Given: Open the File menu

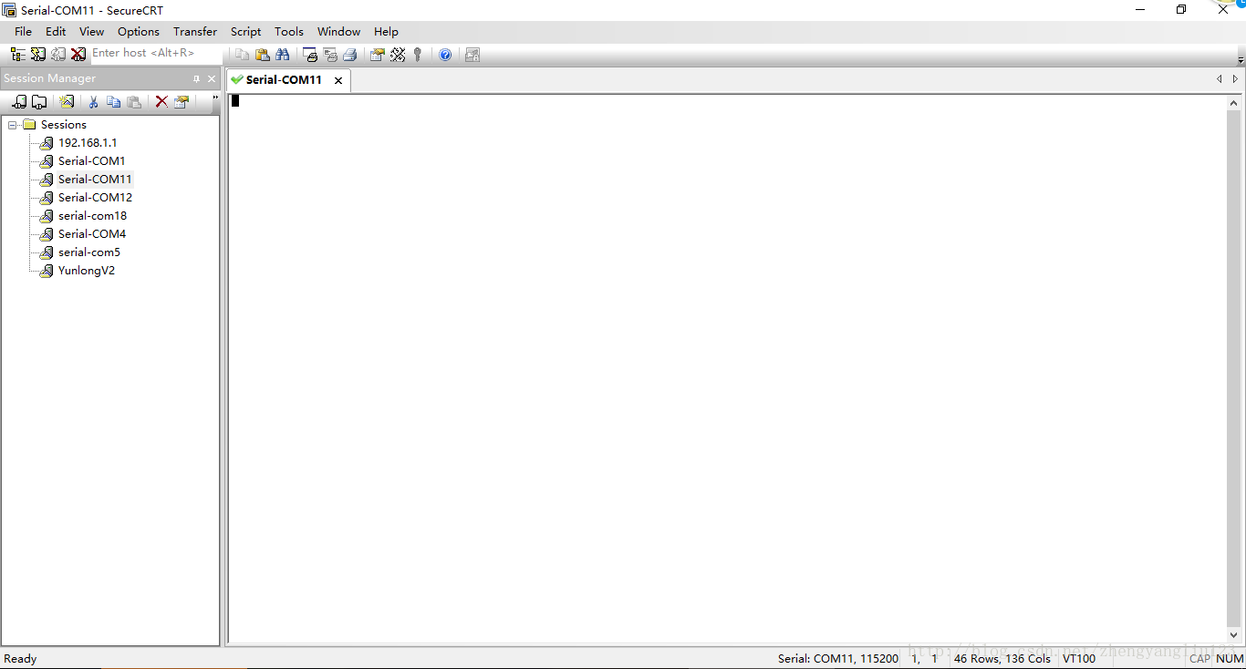Looking at the screenshot, I should click(x=23, y=32).
